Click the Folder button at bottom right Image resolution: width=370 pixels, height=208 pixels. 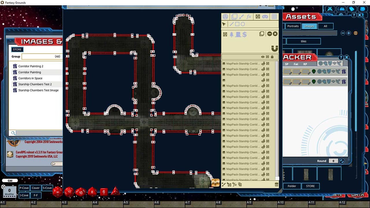[292, 186]
